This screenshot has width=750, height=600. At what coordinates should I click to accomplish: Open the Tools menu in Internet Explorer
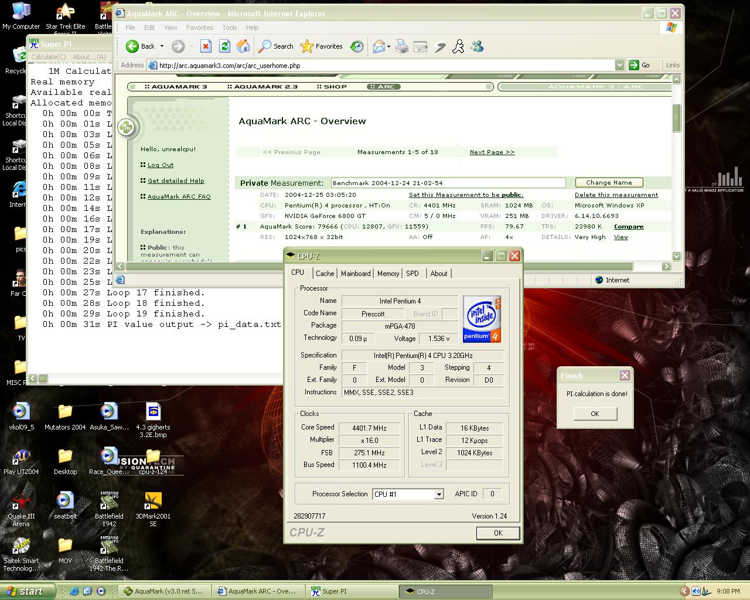point(230,28)
